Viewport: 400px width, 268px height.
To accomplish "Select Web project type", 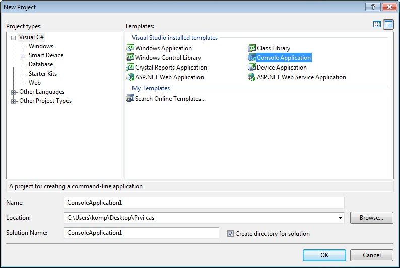I will pyautogui.click(x=35, y=83).
